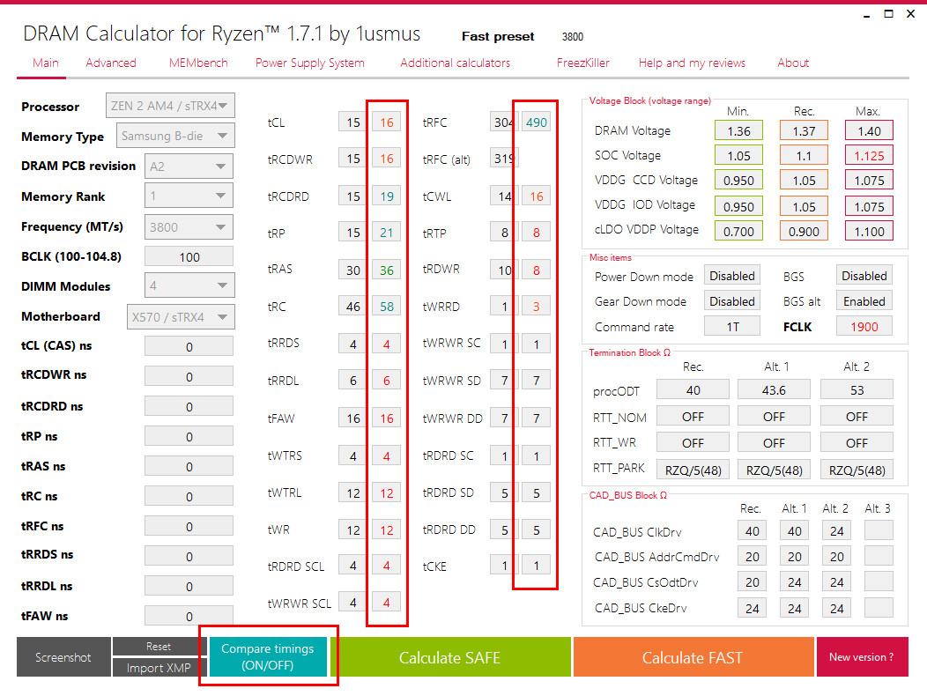Click tRC compare value 58
The image size is (927, 696).
[x=387, y=307]
